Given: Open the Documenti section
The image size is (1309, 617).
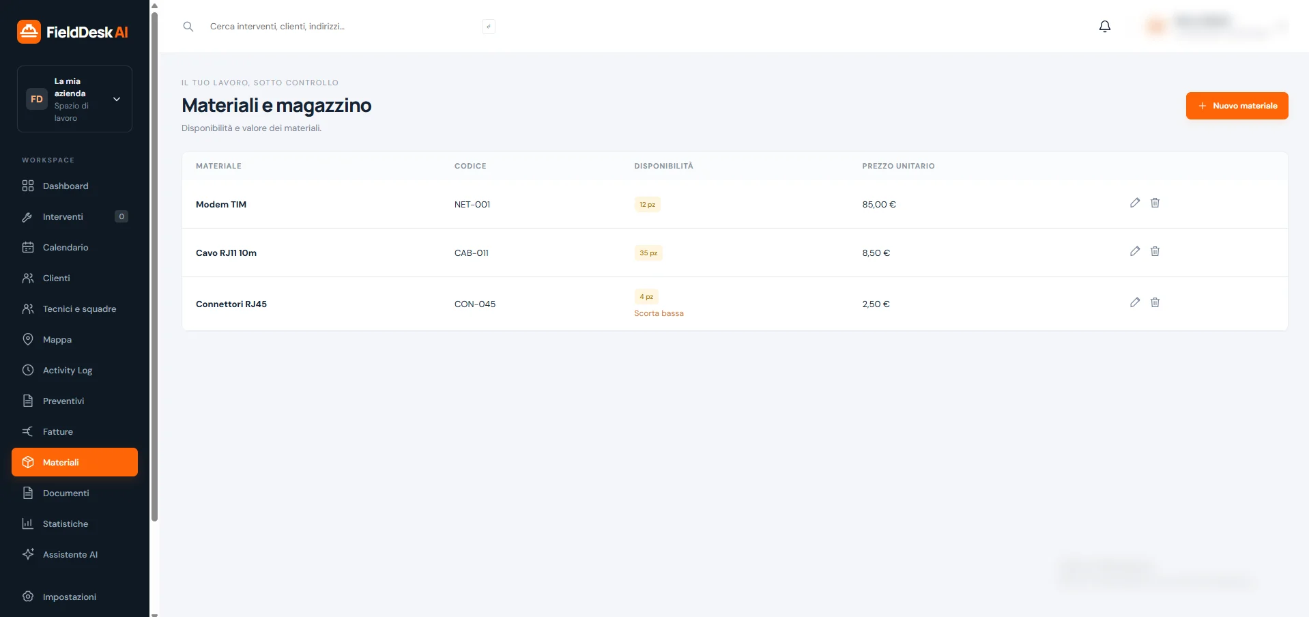Looking at the screenshot, I should 74,493.
